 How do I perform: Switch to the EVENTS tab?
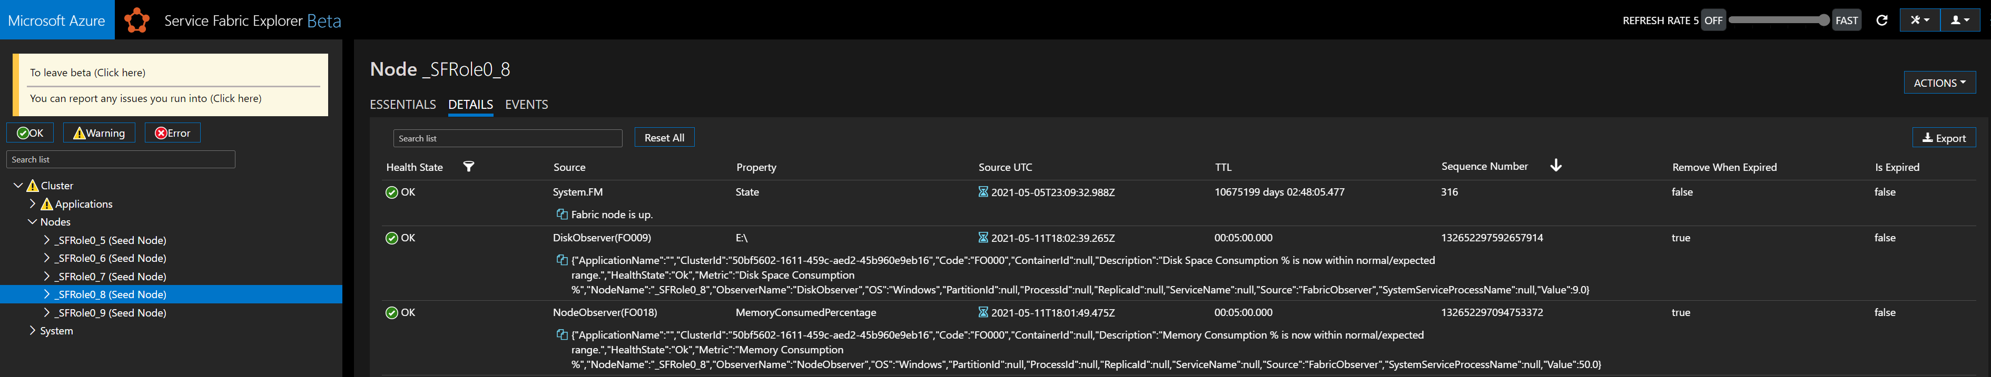click(526, 104)
